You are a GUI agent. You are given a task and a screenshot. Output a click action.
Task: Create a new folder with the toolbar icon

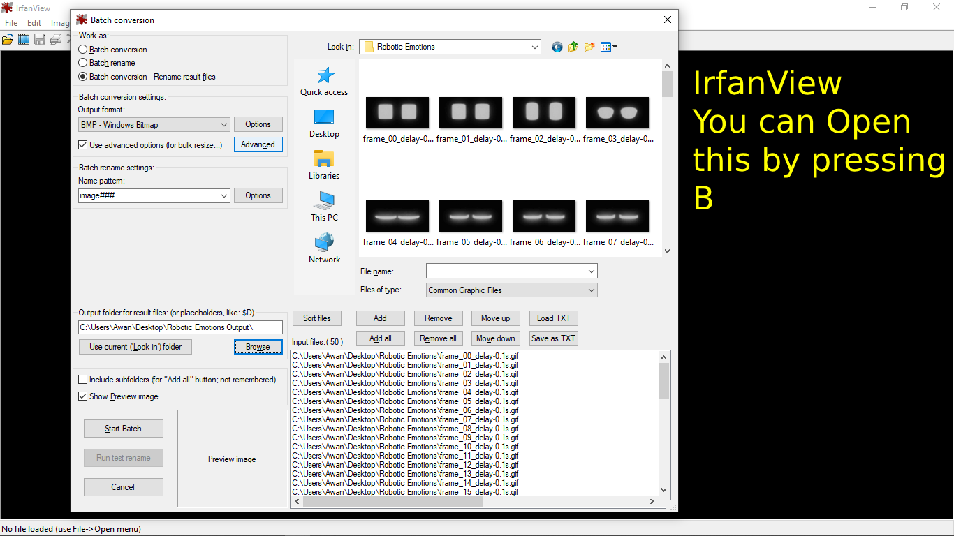[589, 47]
